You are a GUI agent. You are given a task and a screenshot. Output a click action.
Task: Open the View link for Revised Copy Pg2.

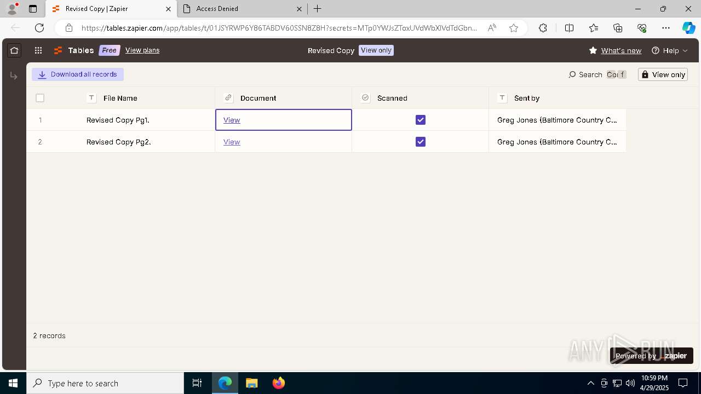pyautogui.click(x=232, y=142)
